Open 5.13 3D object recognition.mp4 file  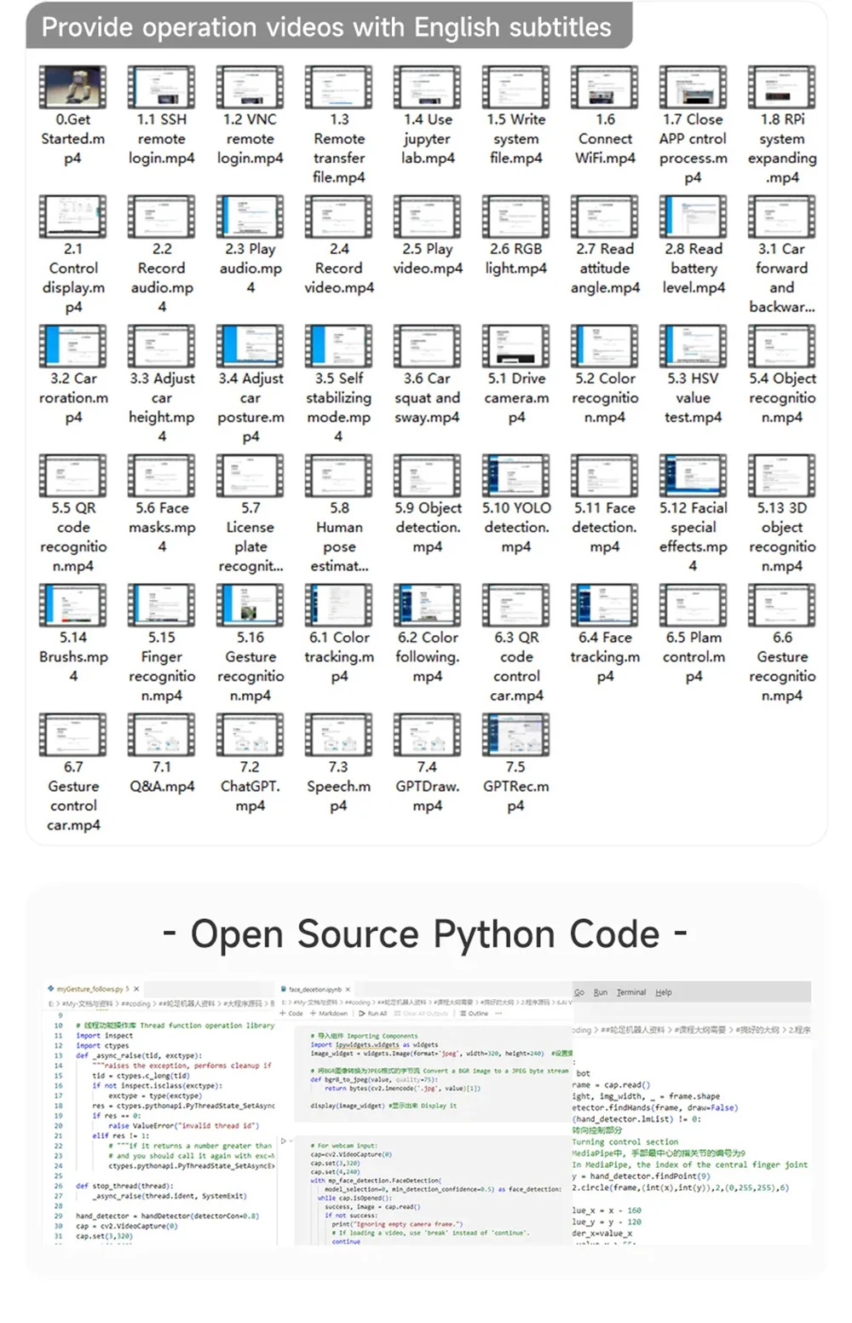point(782,476)
